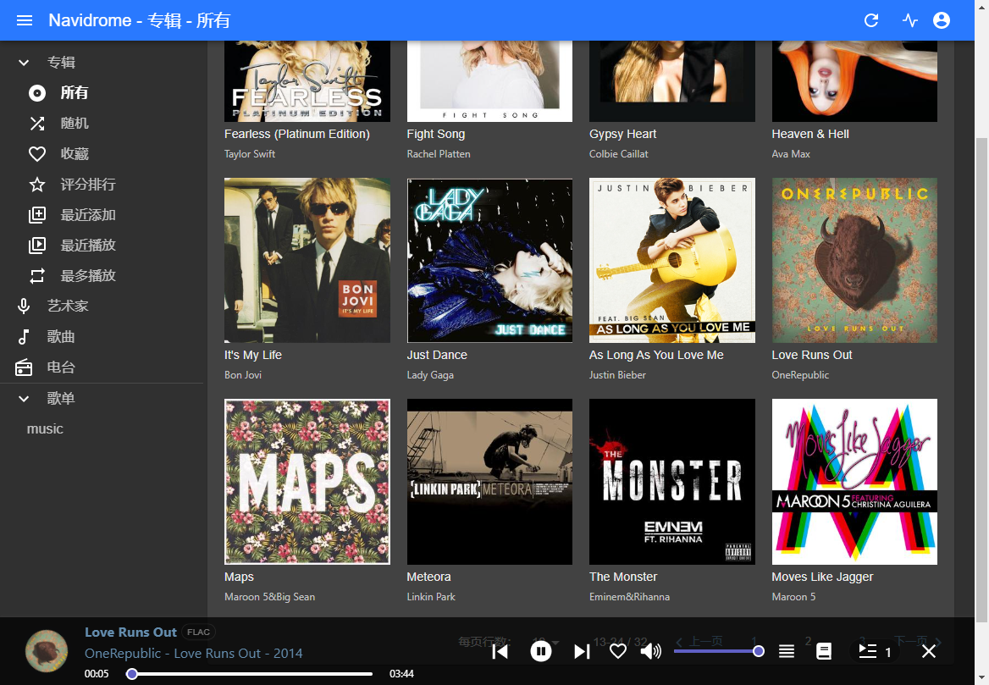Open the Lady Gaga artist link
Viewport: 989px width, 685px height.
pos(430,374)
